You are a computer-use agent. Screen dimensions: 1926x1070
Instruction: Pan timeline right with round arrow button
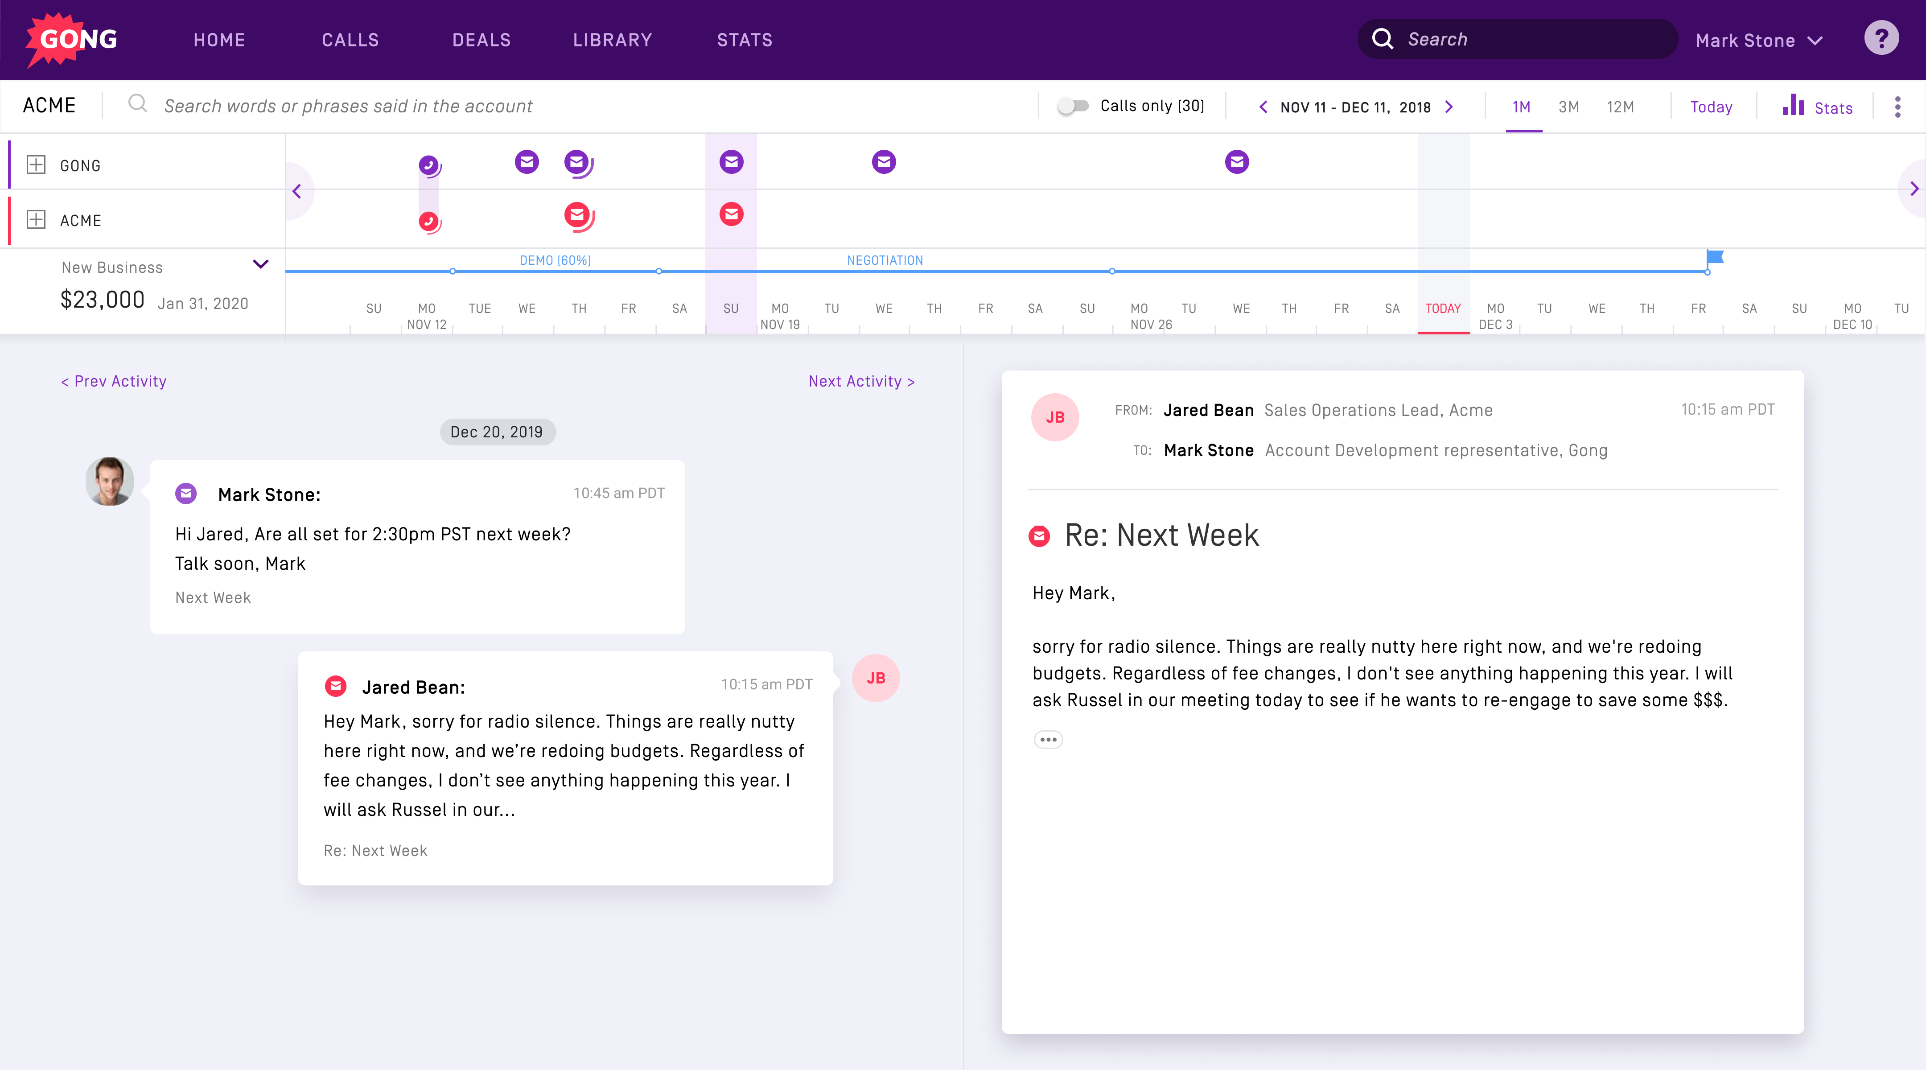pos(1913,189)
